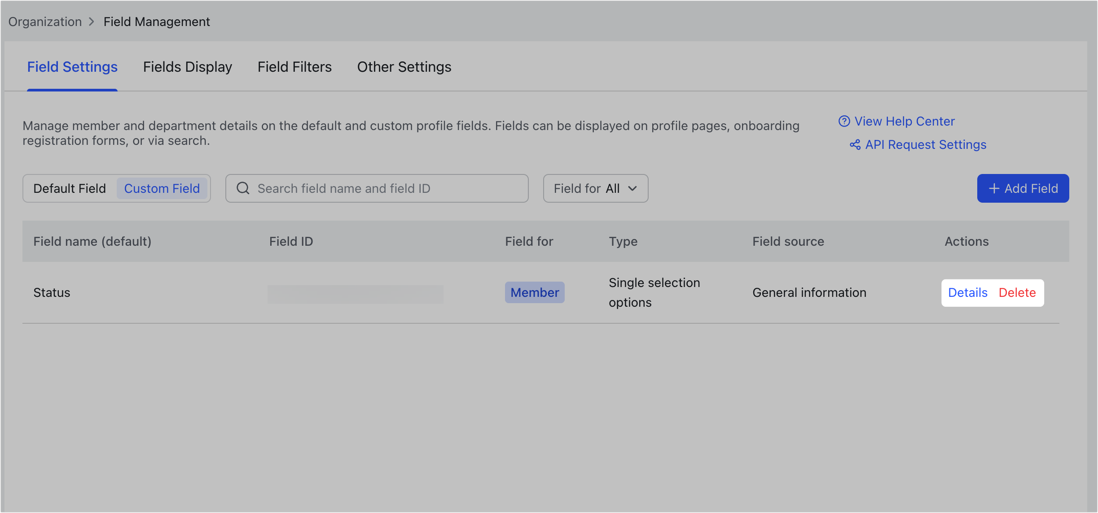The image size is (1098, 513).
Task: Click the magnifier icon in search box
Action: (243, 188)
